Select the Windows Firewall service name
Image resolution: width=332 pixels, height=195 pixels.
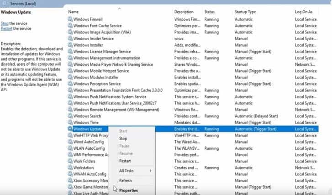point(88,19)
